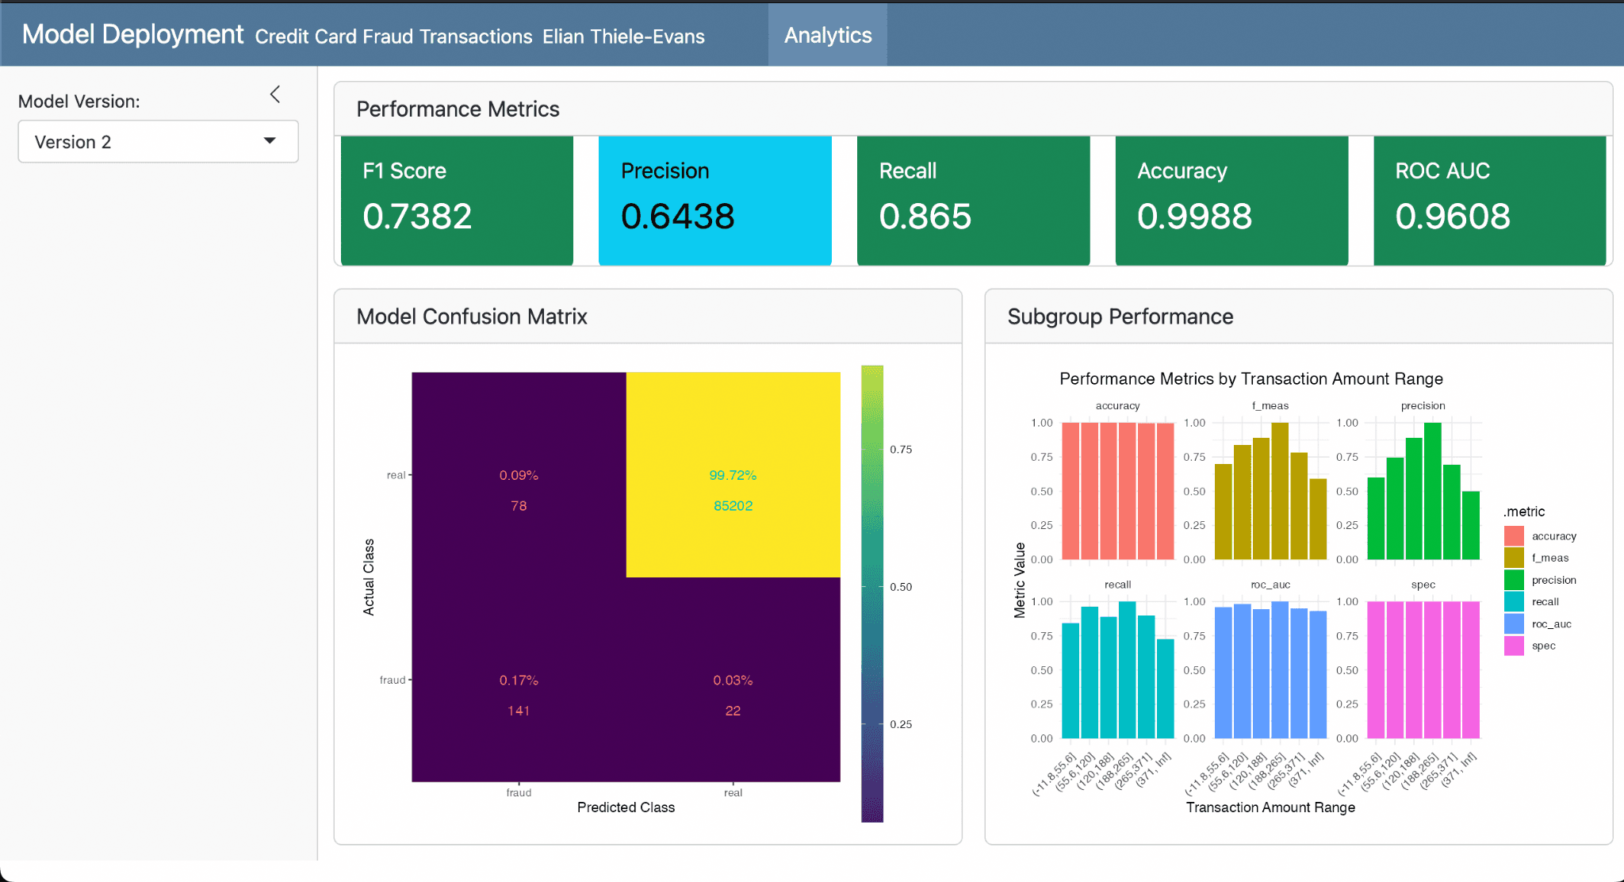Click the spec facet bar chart
This screenshot has width=1624, height=882.
point(1423,669)
